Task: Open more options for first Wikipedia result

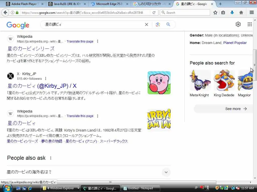Action: click(x=98, y=41)
